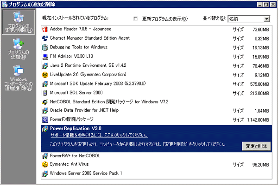Click the LiveUpdate 2.6 Symantec icon
This screenshot has height=185, width=278.
45,75
